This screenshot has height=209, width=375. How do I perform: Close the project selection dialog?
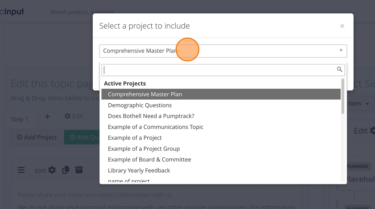[342, 26]
